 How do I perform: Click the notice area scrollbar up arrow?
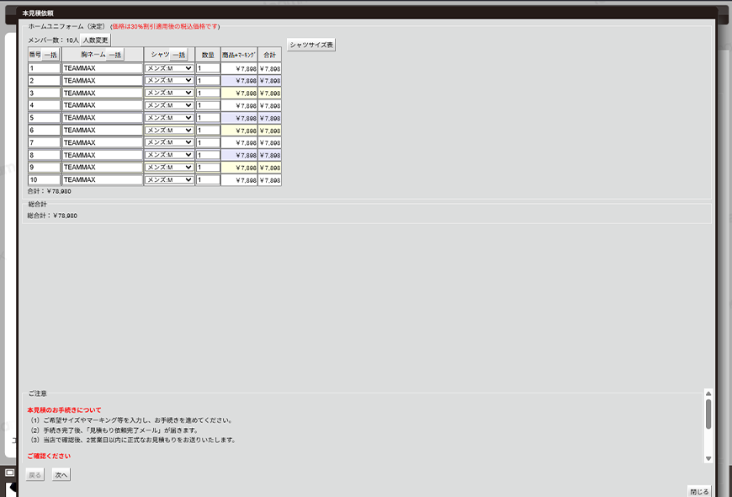[x=708, y=393]
